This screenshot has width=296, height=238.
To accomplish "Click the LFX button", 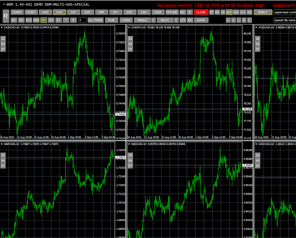I will point(183,20).
